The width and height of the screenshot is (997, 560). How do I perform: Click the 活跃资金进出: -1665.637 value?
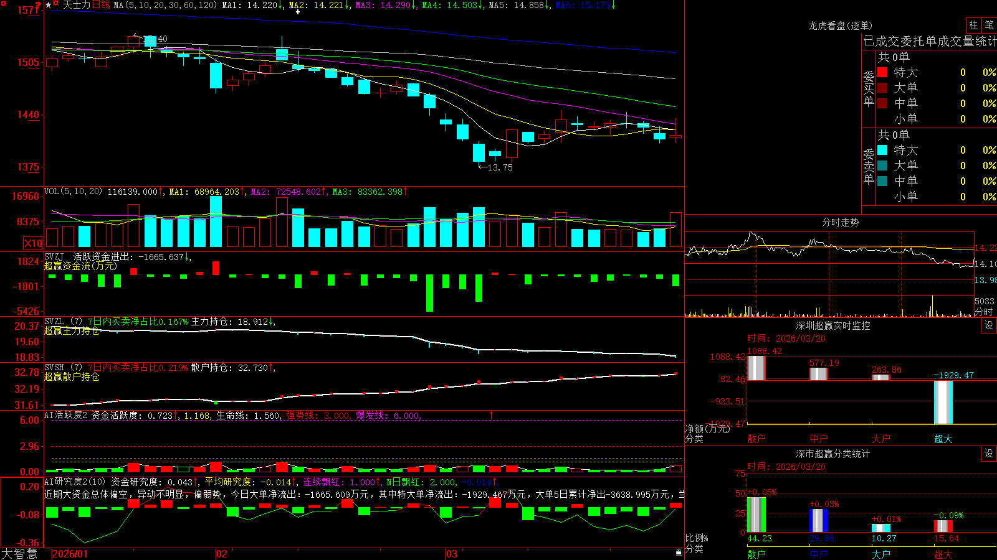pyautogui.click(x=129, y=256)
